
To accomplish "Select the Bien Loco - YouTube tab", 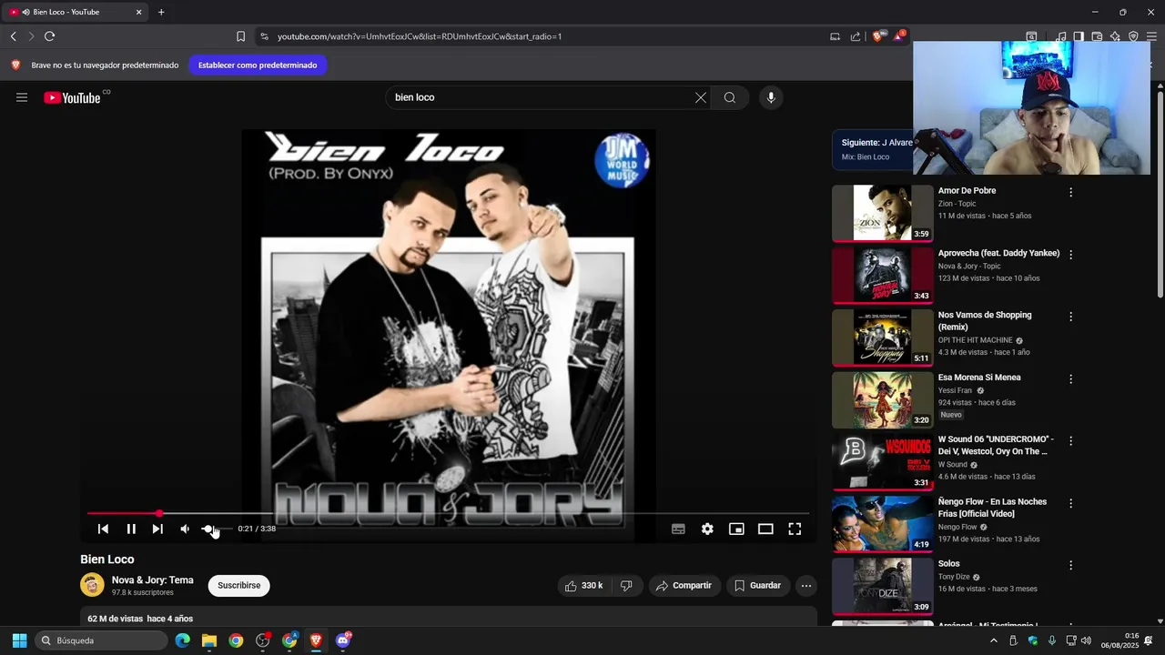I will [x=76, y=12].
